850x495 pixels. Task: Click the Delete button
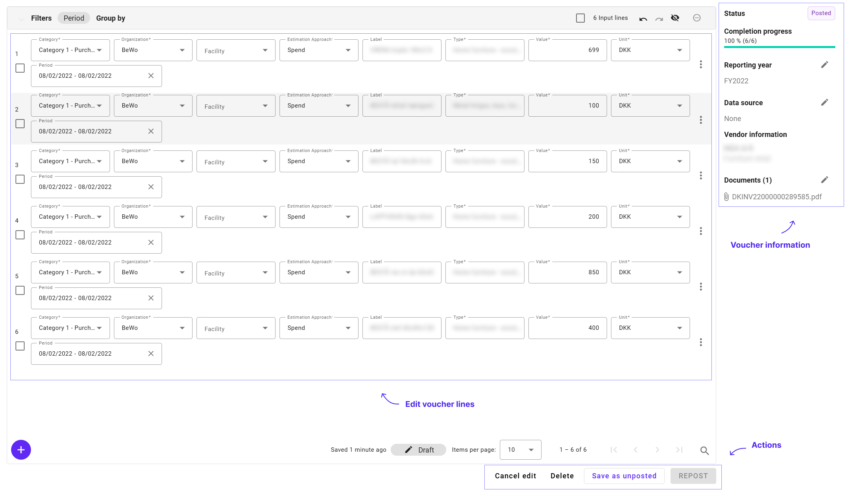point(562,476)
